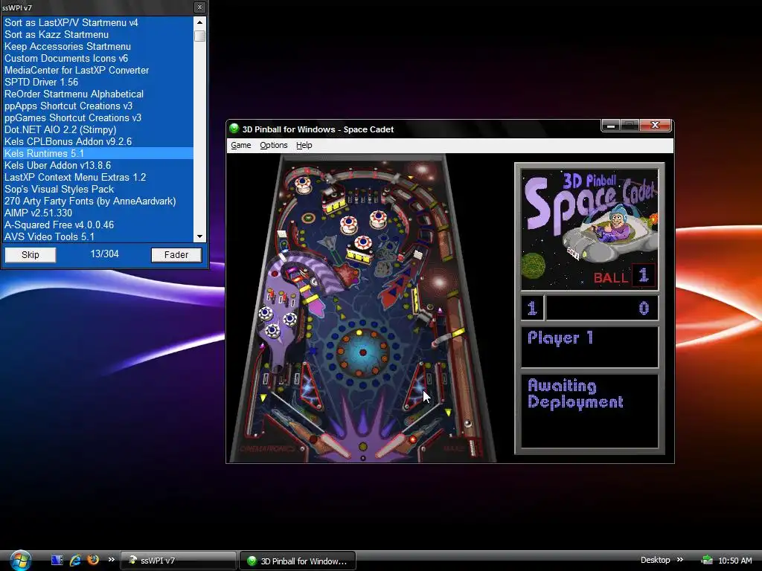The image size is (762, 571).
Task: Click the ssWPI list scrollbar thumb
Action: pyautogui.click(x=199, y=36)
